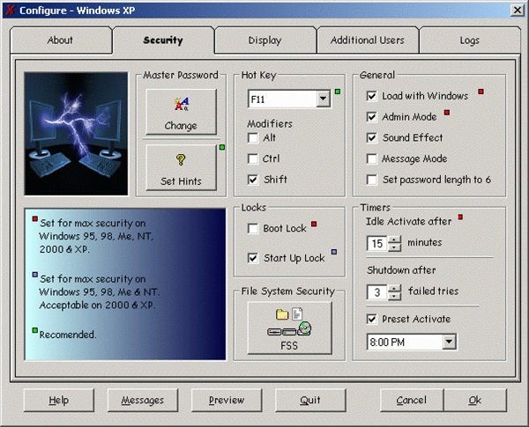Click the Change master password icon button

coord(181,112)
